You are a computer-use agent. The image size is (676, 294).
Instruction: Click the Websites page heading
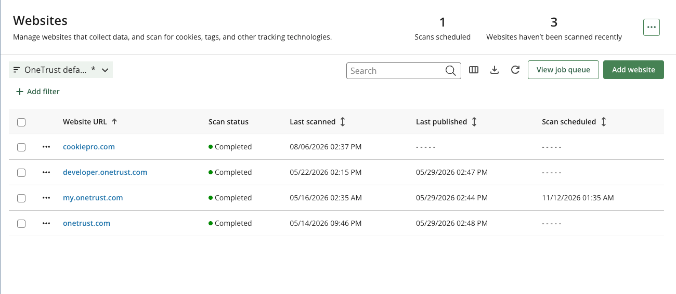40,21
